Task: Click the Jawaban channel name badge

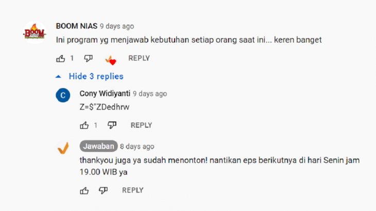Action: click(x=98, y=146)
